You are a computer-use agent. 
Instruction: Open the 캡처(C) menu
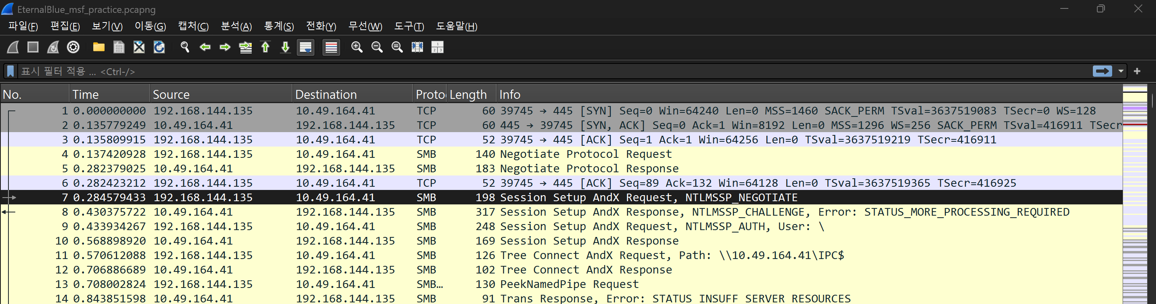pyautogui.click(x=193, y=26)
